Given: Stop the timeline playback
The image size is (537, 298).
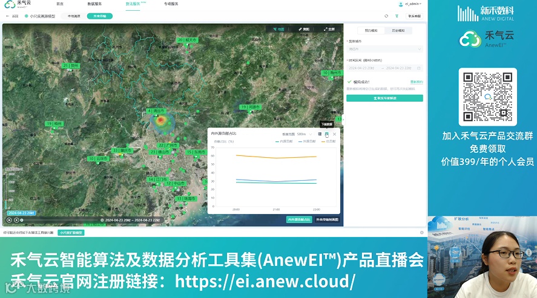Looking at the screenshot, I should 16,220.
